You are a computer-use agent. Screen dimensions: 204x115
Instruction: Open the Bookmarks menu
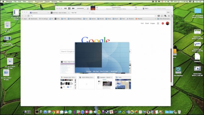coord(39,2)
